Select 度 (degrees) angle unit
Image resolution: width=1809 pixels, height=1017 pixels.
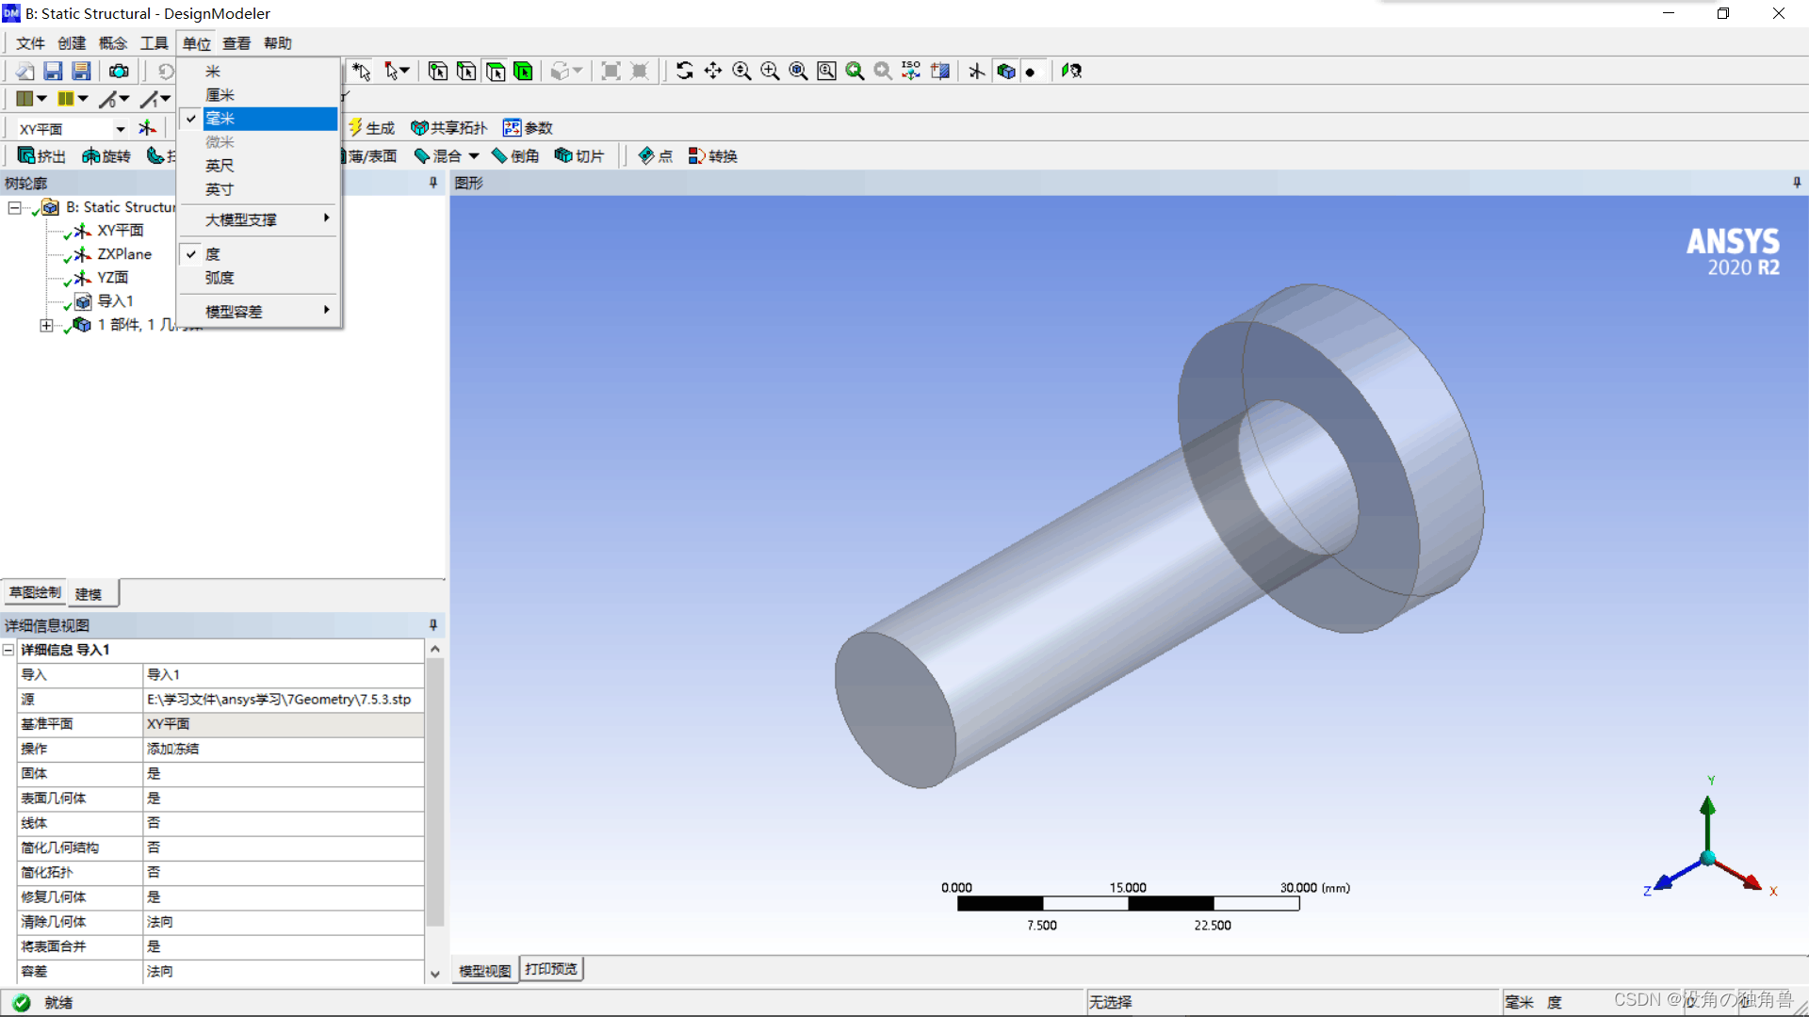[x=213, y=254]
